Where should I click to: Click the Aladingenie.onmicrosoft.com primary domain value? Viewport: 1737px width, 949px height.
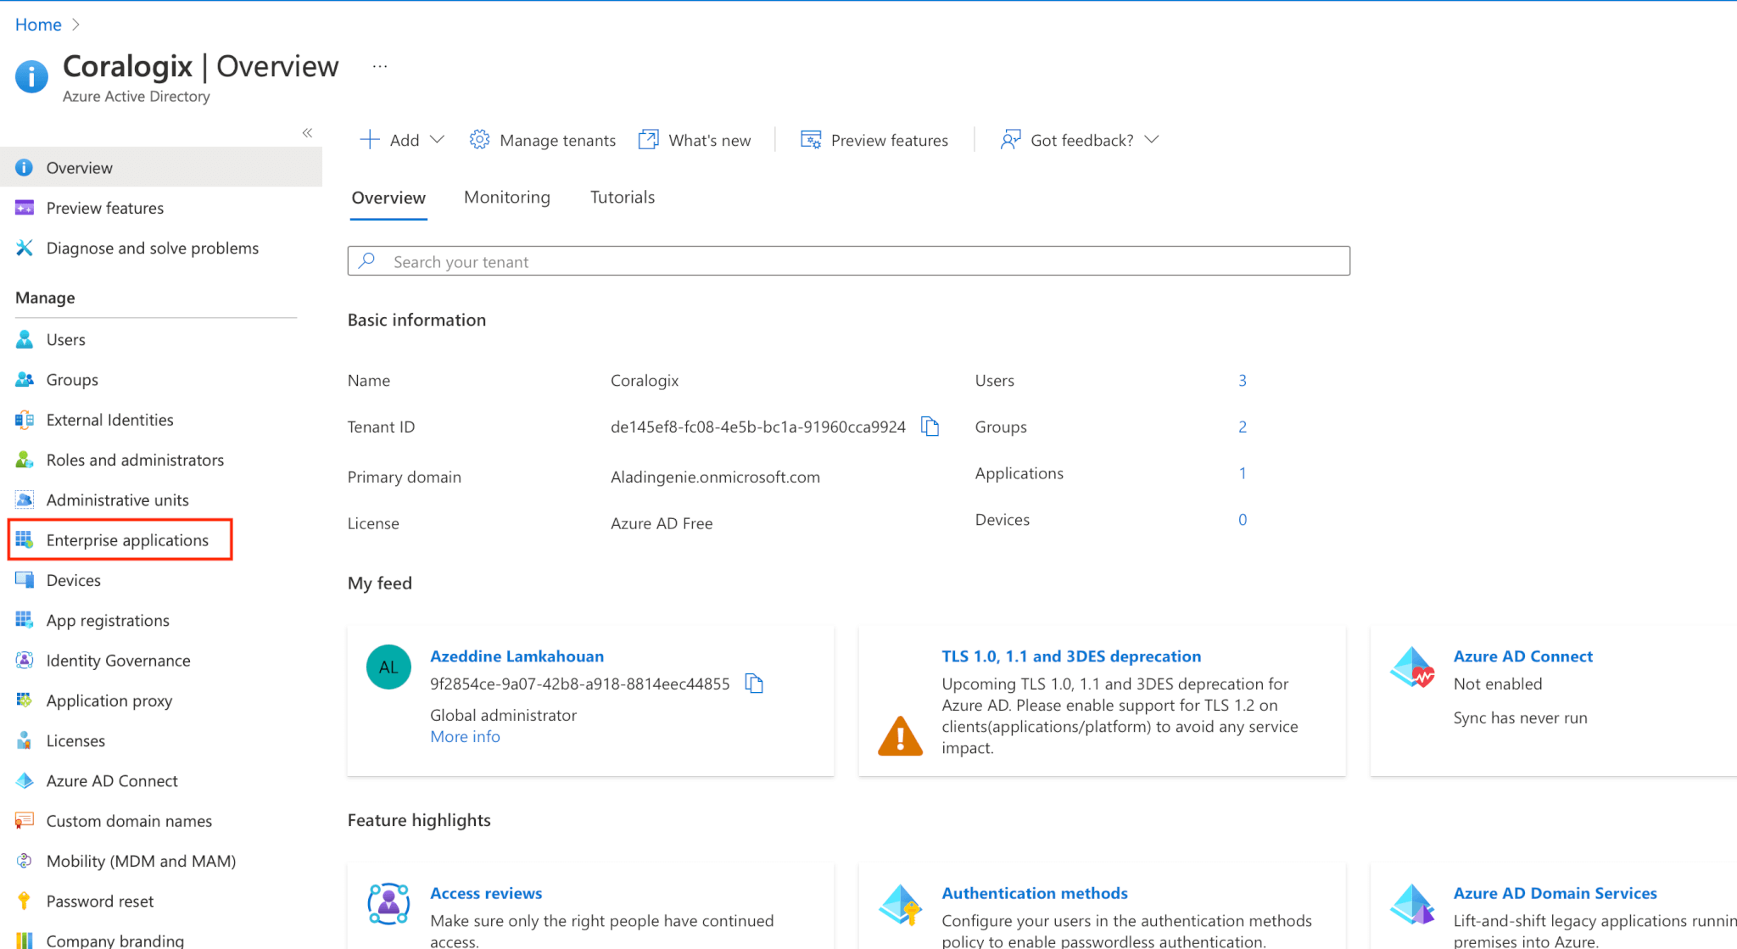pos(715,477)
